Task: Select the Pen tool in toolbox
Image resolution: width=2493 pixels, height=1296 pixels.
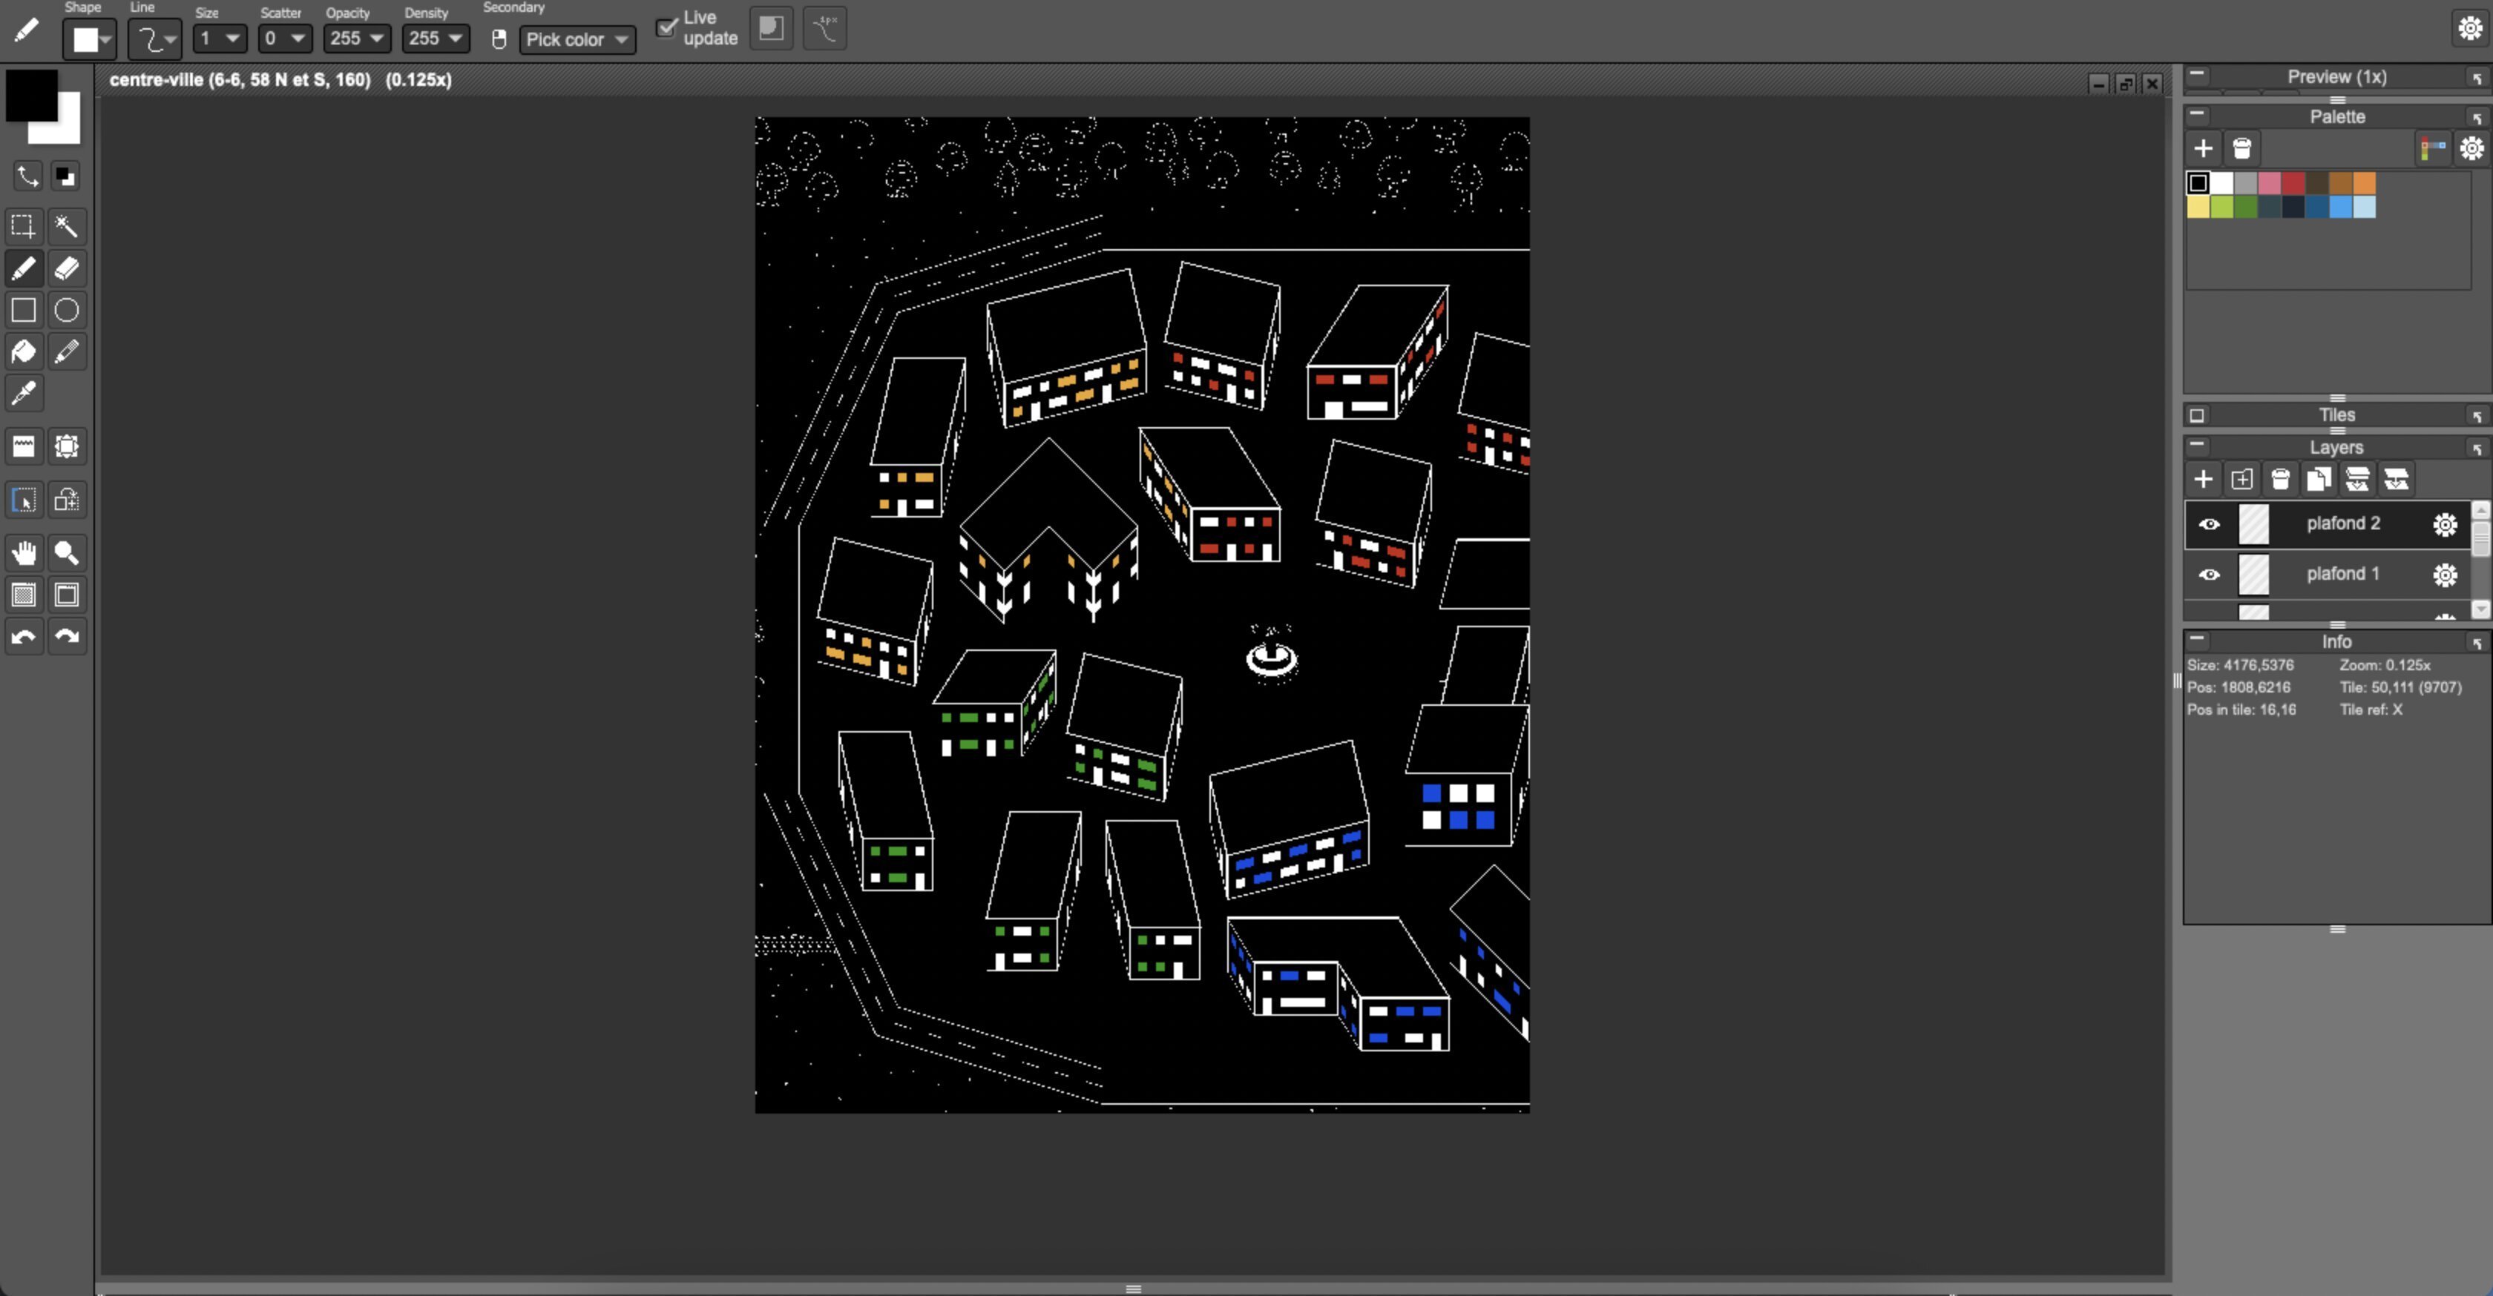Action: coord(23,268)
